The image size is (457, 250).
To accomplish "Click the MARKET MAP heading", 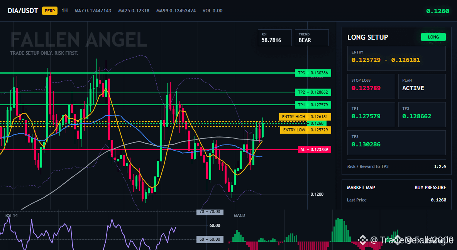I will [361, 188].
